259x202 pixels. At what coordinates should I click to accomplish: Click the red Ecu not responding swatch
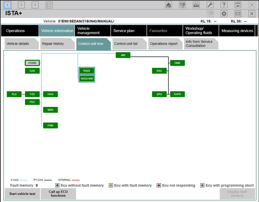(x=159, y=185)
